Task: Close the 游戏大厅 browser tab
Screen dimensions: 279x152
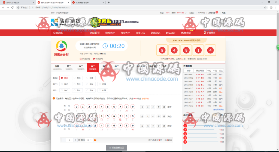Action: [x=34, y=2]
